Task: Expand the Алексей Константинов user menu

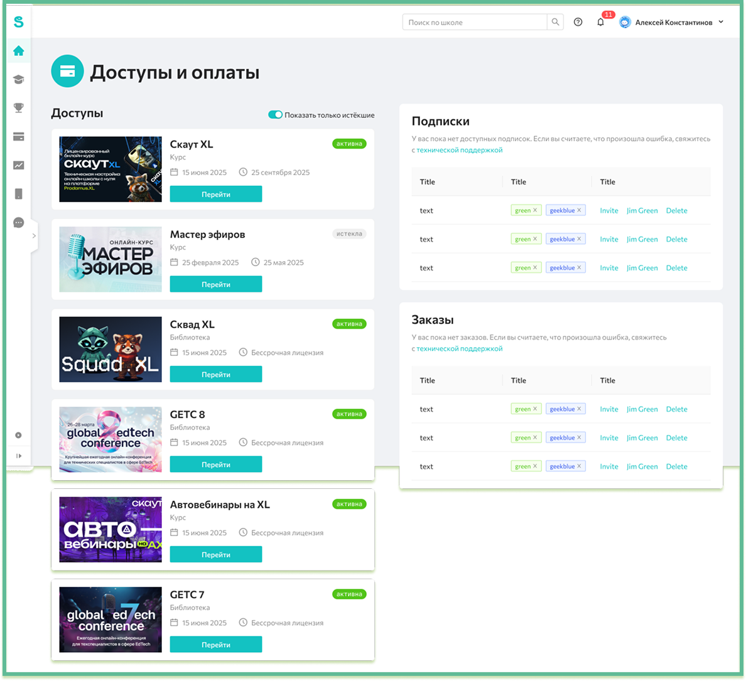Action: [721, 22]
